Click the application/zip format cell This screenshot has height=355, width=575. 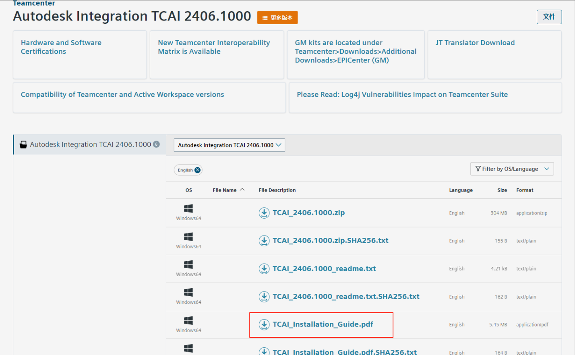tap(532, 213)
